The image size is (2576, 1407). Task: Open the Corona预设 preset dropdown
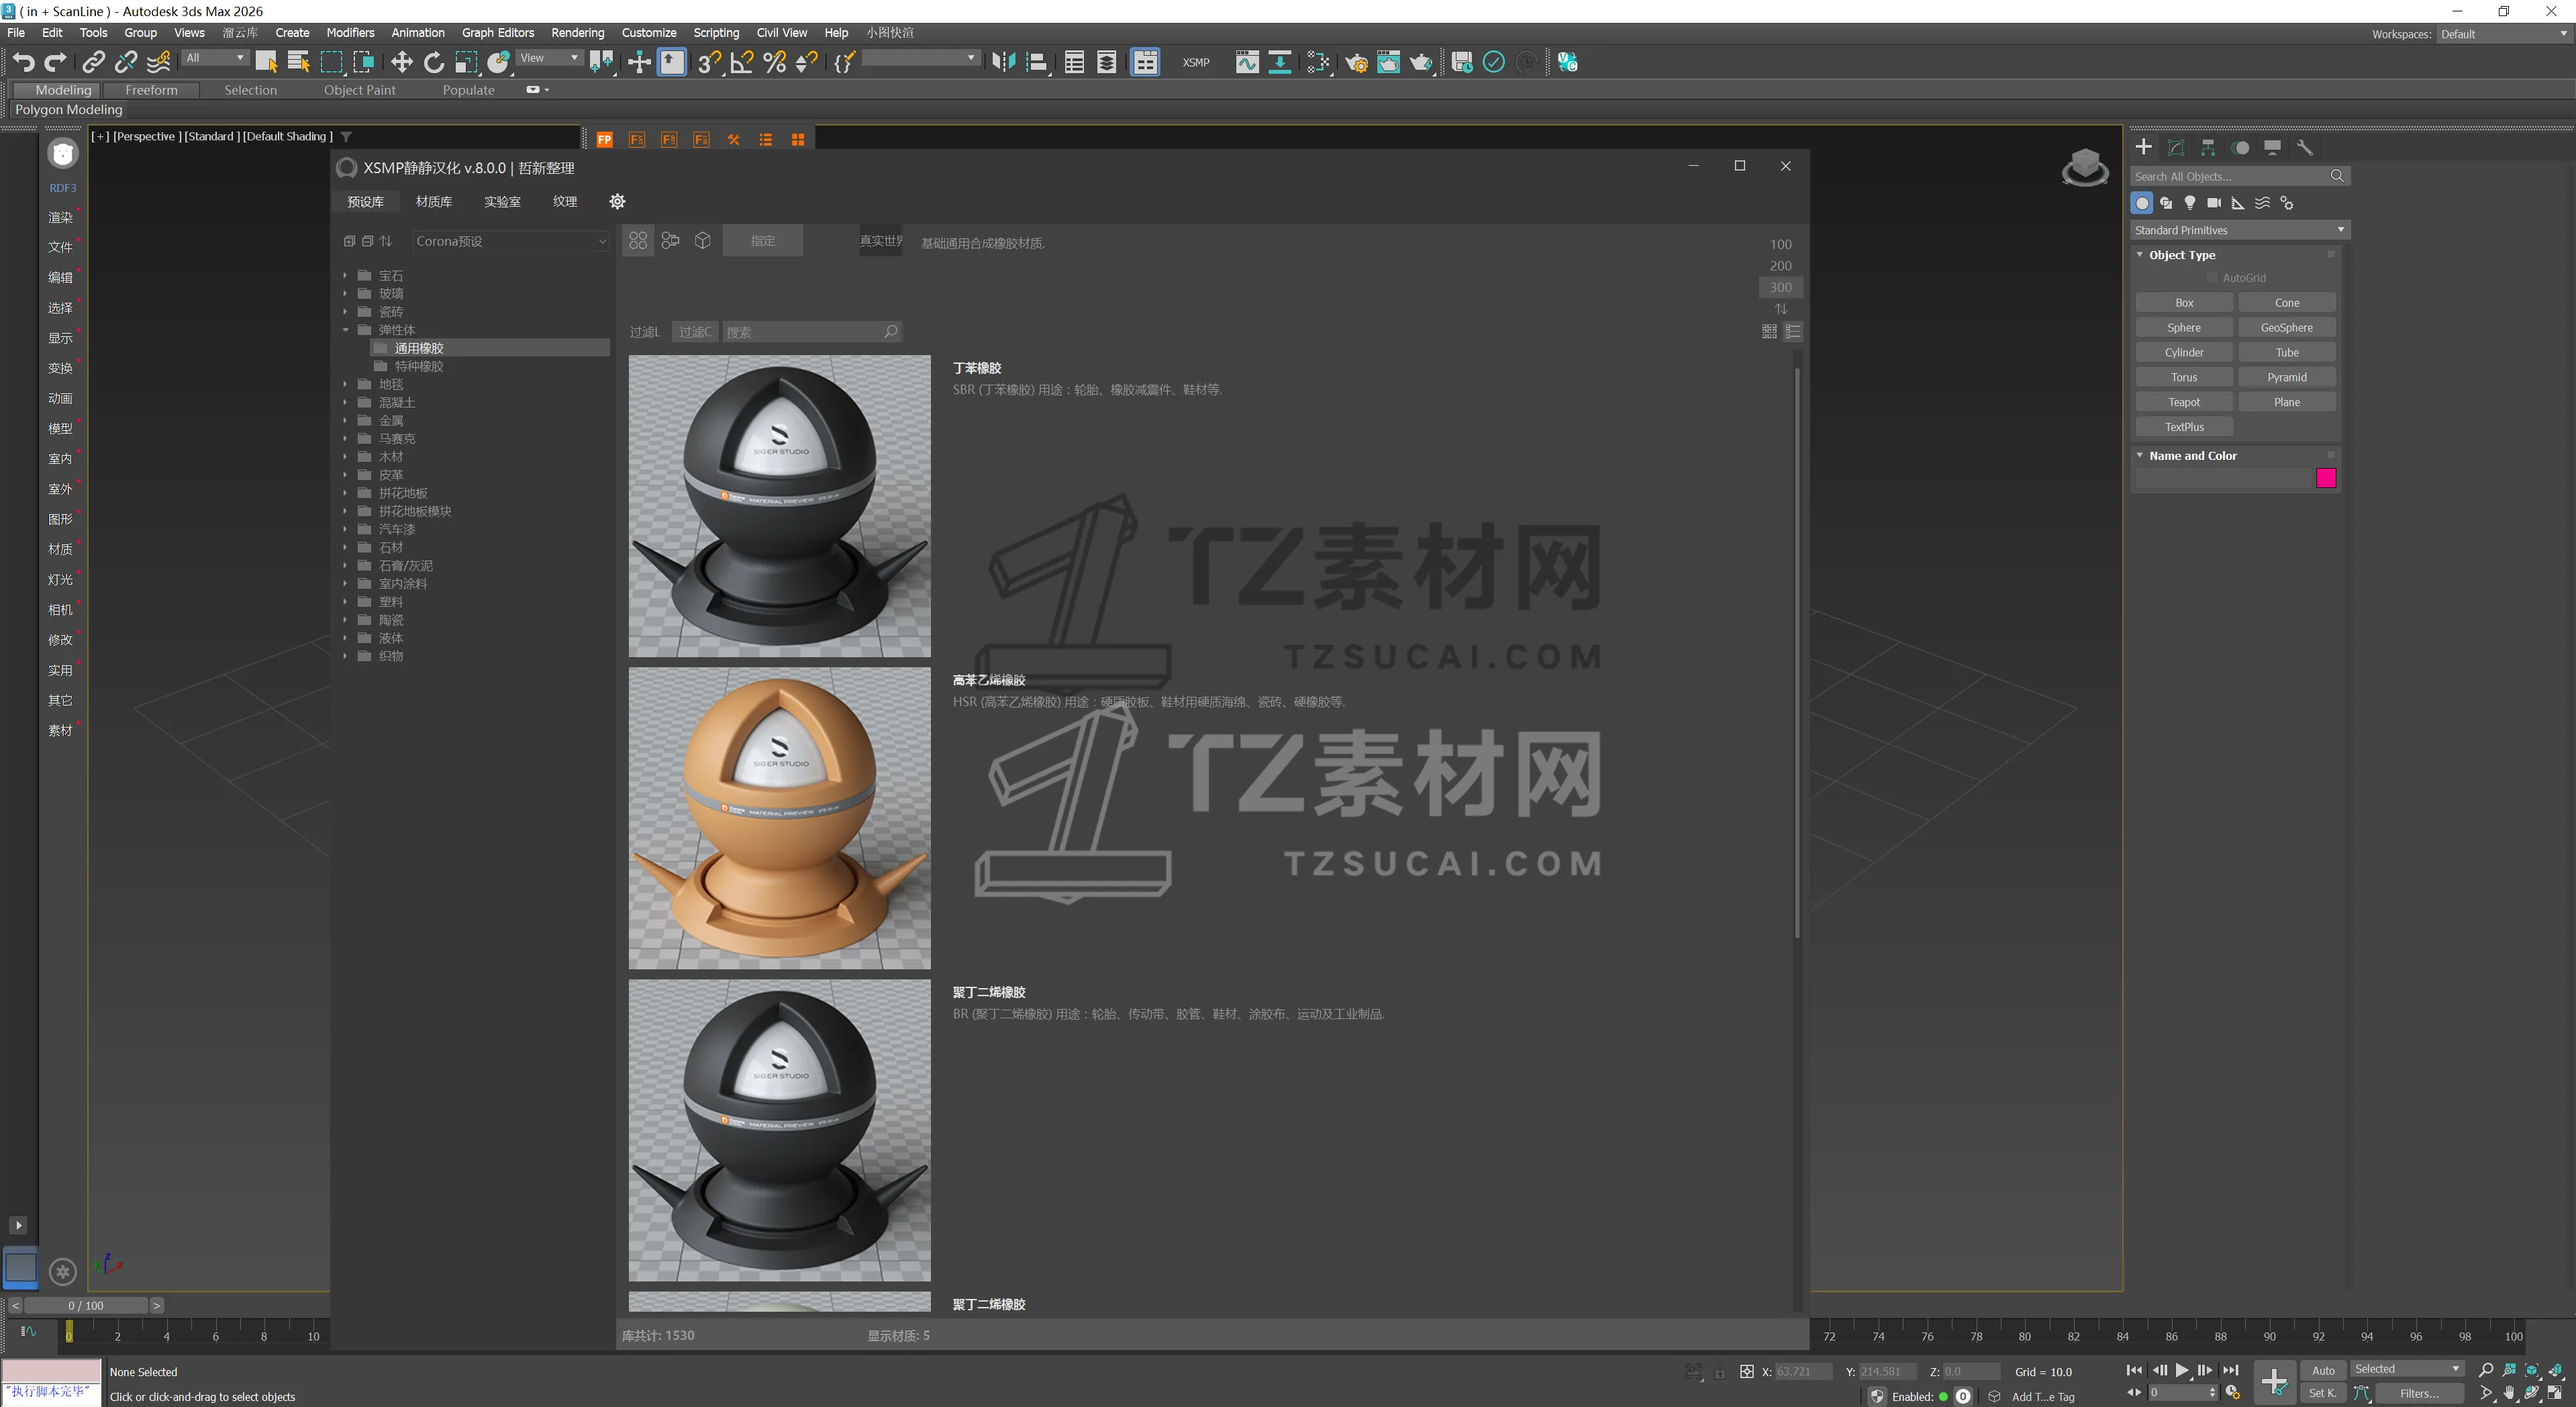pos(511,241)
